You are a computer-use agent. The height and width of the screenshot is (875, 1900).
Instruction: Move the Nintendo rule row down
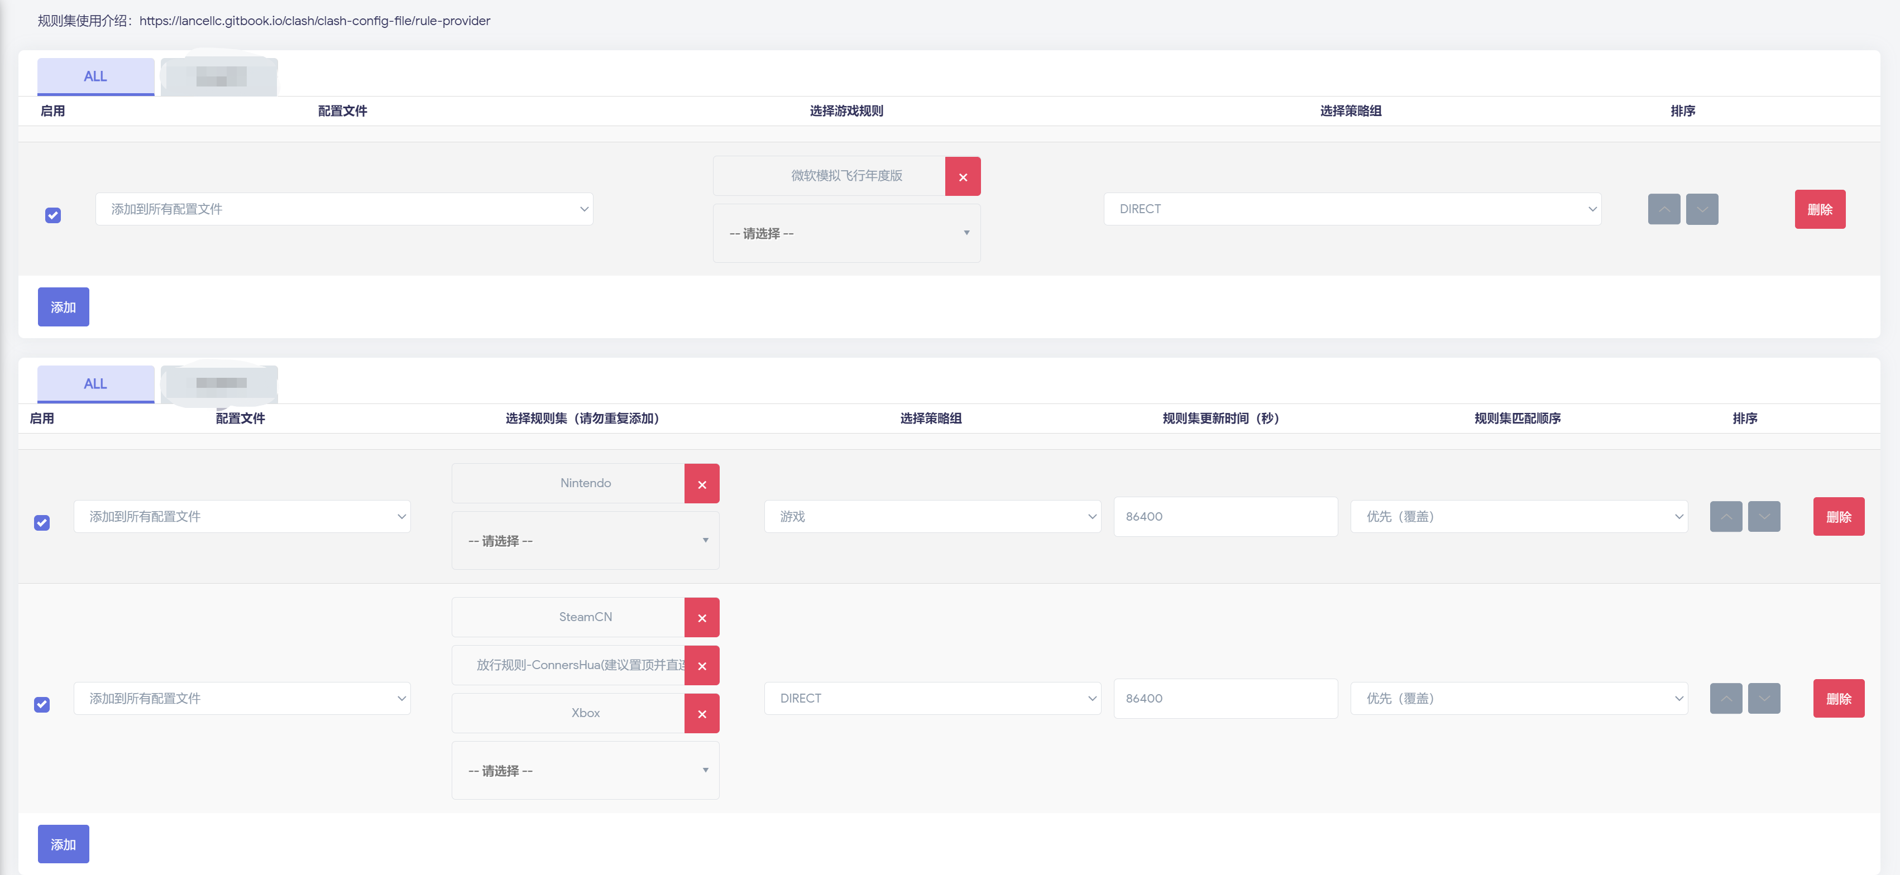click(x=1764, y=517)
